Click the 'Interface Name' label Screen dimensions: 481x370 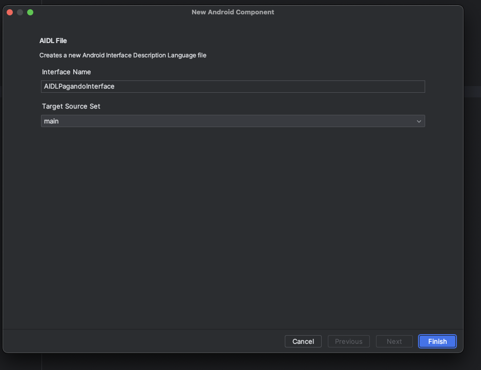click(67, 72)
